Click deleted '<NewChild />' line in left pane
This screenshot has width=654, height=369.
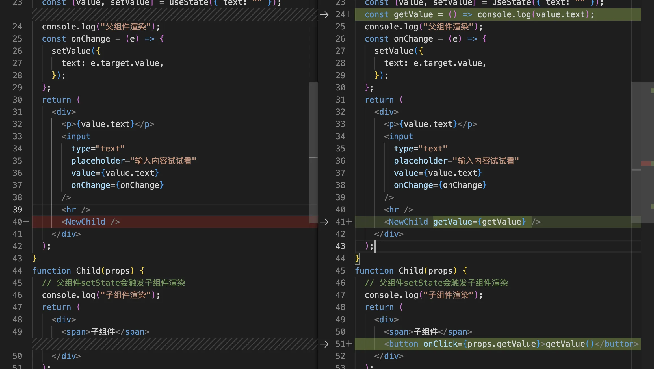click(x=91, y=222)
